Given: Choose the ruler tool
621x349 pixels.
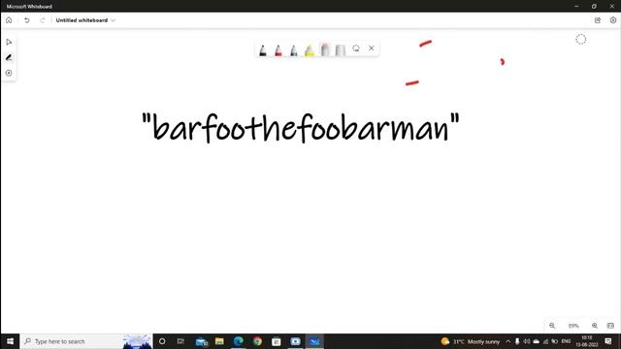Looking at the screenshot, I should coord(341,49).
